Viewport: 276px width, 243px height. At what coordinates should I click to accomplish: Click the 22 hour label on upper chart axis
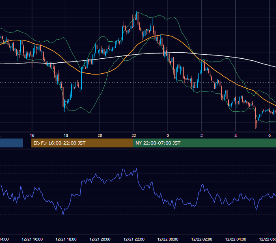point(134,136)
